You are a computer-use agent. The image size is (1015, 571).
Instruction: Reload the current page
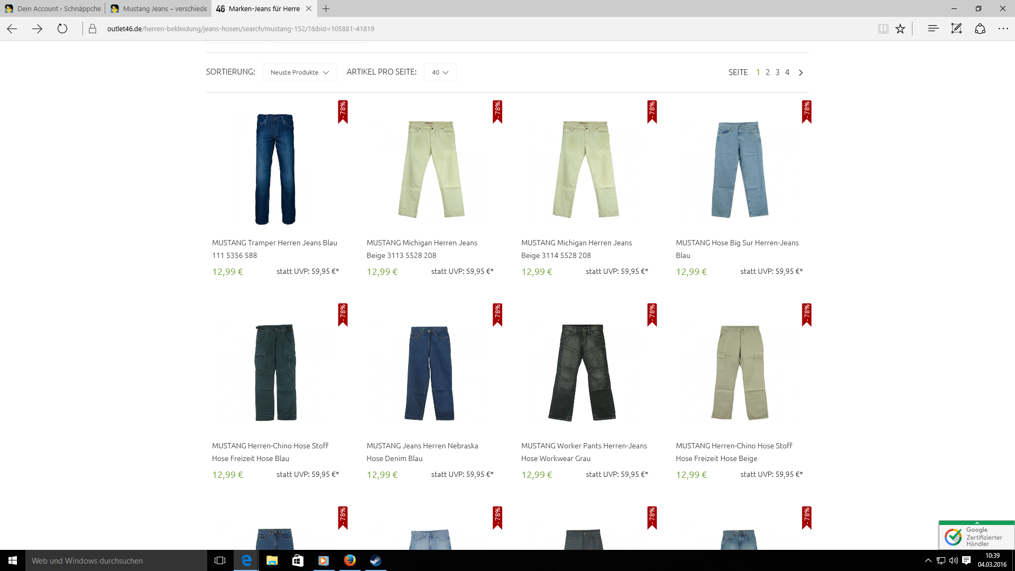(62, 29)
